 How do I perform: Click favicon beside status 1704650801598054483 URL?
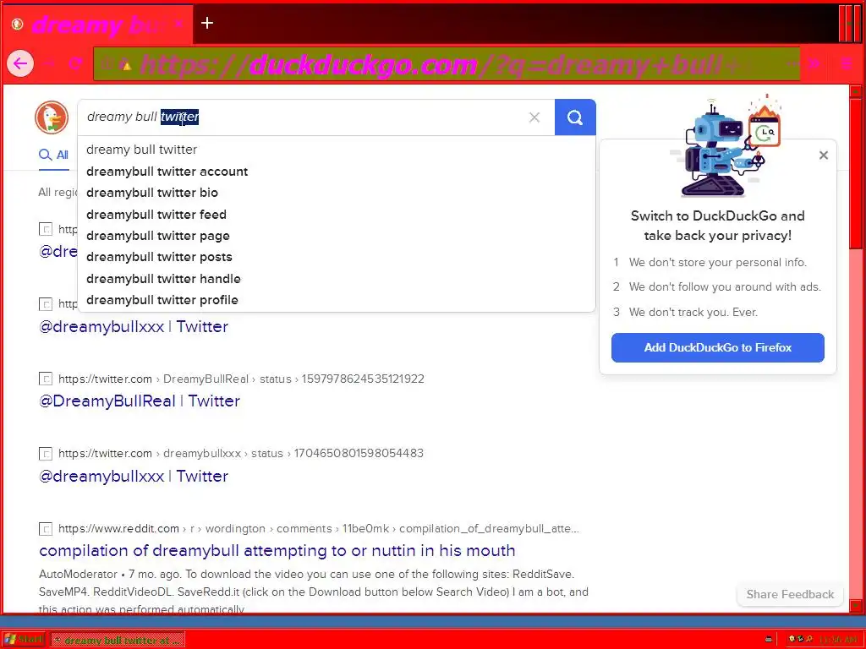tap(46, 454)
